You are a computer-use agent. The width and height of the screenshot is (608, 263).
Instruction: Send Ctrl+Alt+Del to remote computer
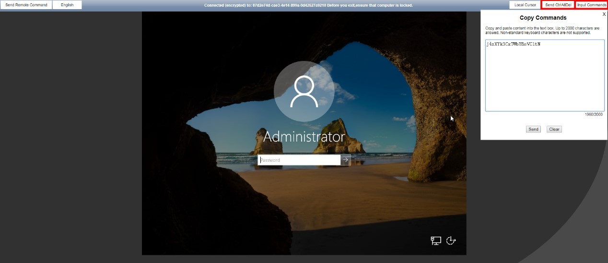click(x=558, y=5)
